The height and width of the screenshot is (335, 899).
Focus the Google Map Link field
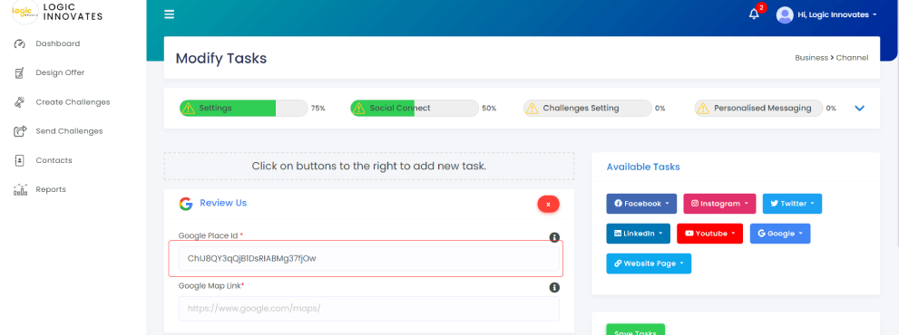(368, 308)
